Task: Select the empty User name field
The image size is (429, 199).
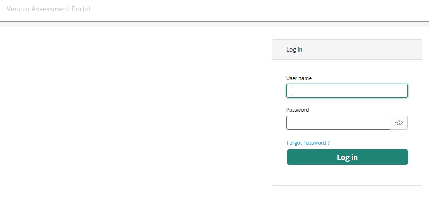Action: click(x=347, y=91)
